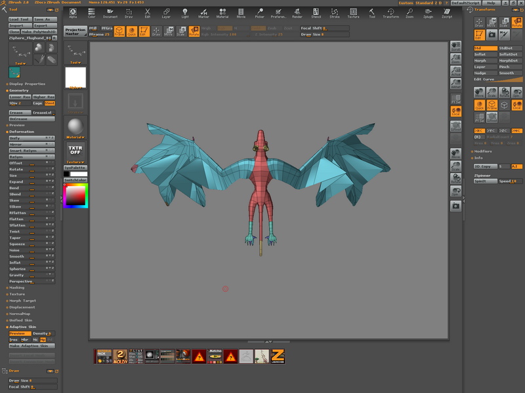Click the AAHalf icon beside viewport

pyautogui.click(x=455, y=84)
